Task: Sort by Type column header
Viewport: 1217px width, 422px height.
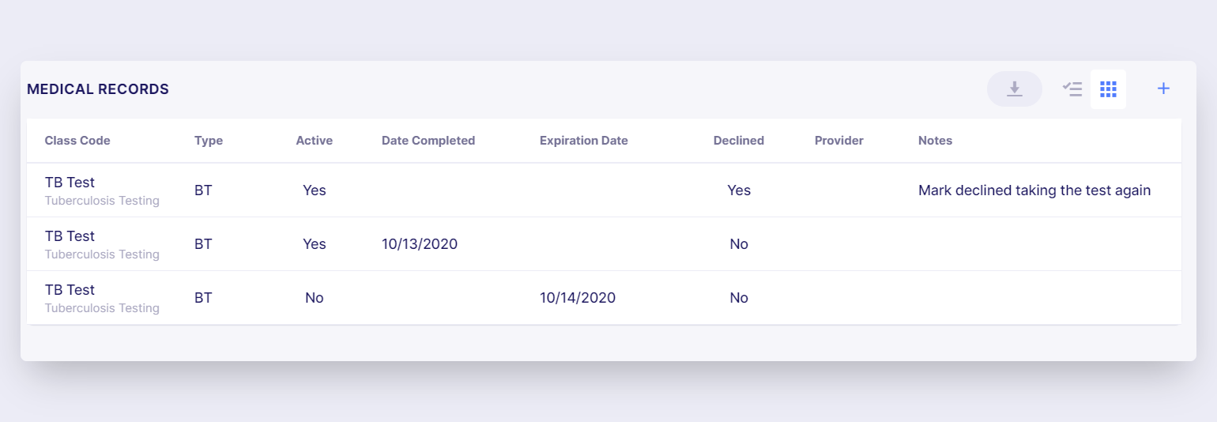Action: click(209, 141)
